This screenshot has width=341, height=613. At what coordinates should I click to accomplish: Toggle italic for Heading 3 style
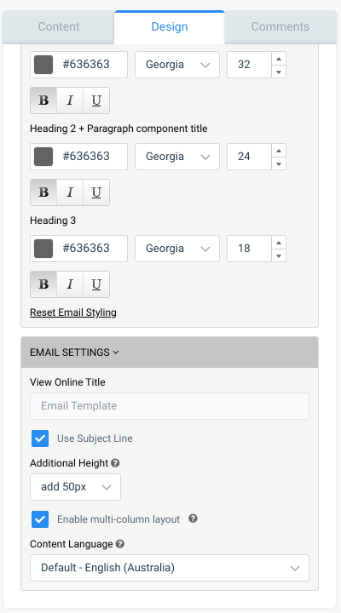click(70, 284)
